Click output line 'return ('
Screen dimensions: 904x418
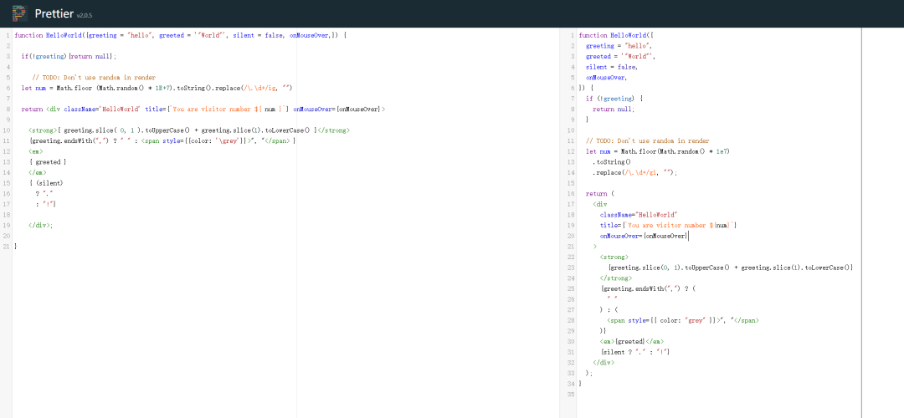600,193
